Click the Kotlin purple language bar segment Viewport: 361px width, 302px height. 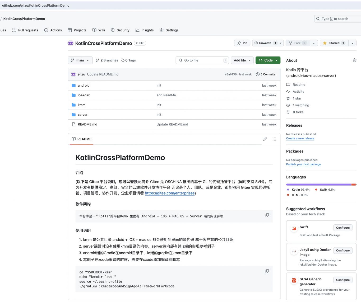click(x=318, y=185)
